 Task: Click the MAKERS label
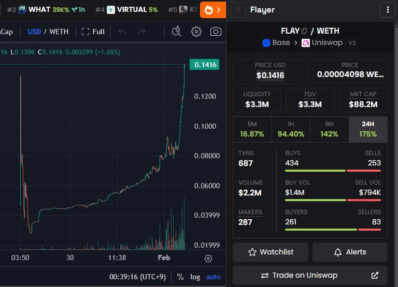point(250,212)
